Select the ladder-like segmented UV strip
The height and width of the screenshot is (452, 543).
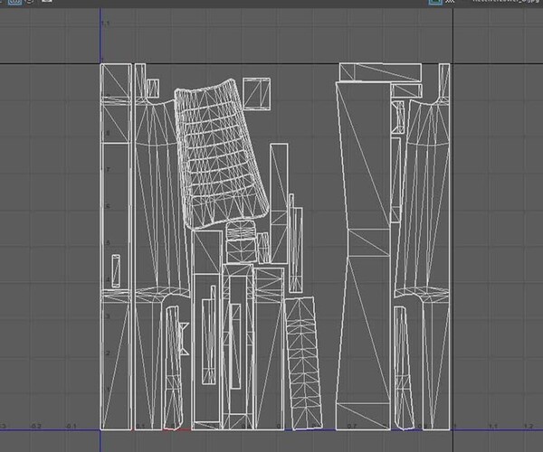[x=304, y=363]
